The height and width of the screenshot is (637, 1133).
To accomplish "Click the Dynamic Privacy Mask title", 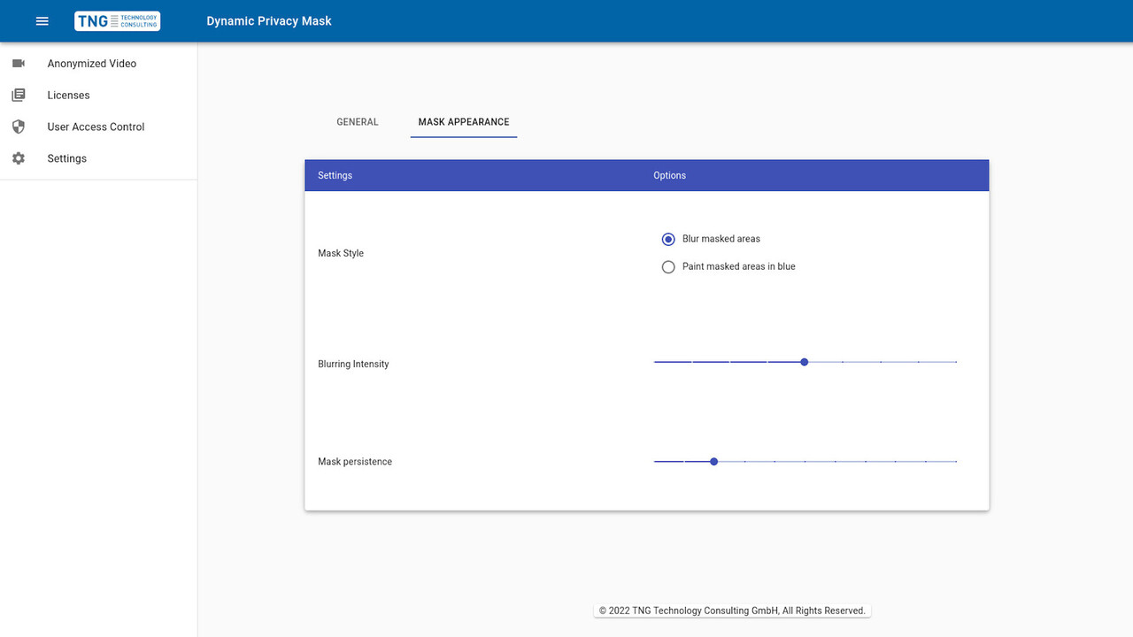I will (x=269, y=21).
